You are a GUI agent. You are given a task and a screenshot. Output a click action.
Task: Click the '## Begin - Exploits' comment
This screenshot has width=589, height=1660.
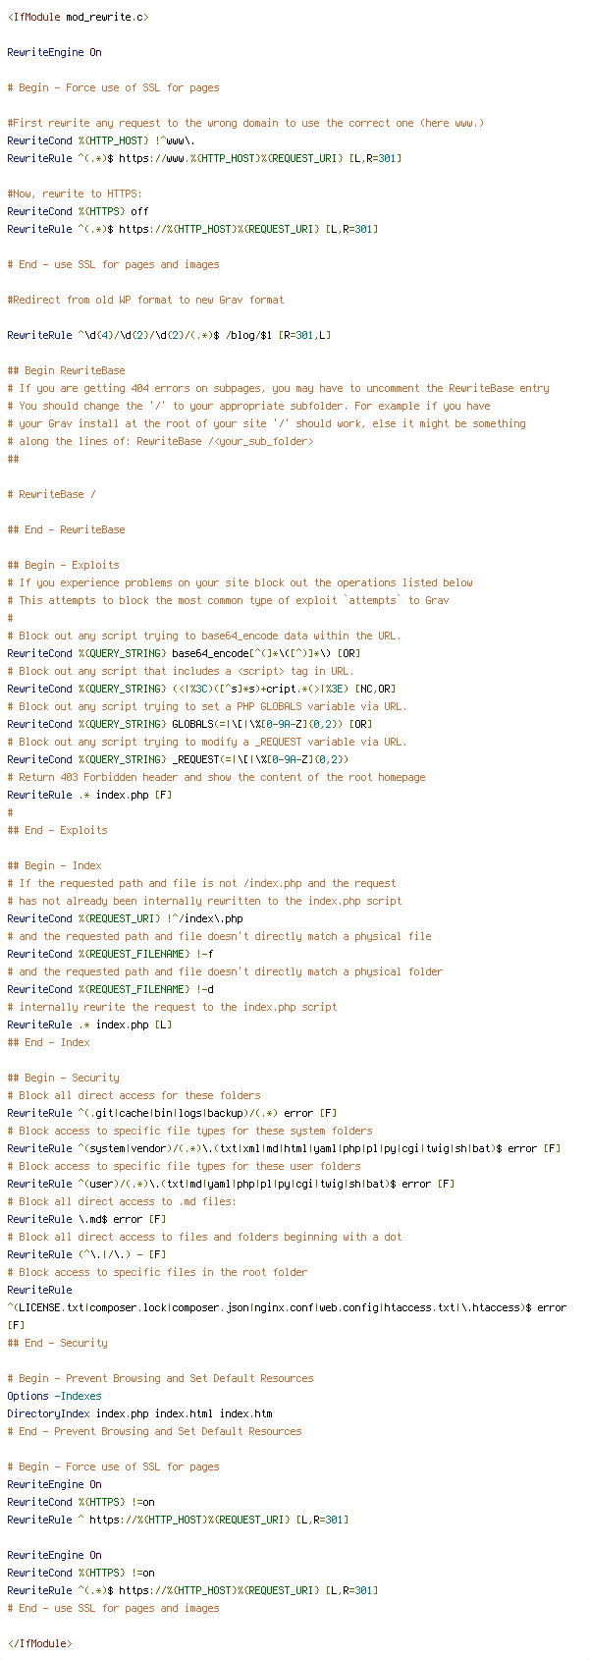tap(63, 565)
